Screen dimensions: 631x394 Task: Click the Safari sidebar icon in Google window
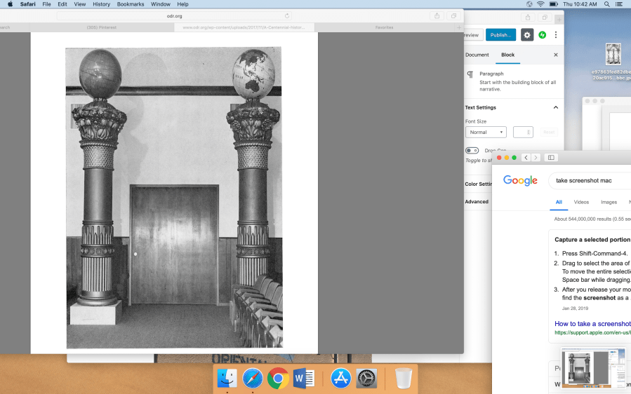[x=551, y=158]
